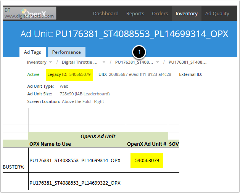This screenshot has height=193, width=240.
Task: Open the Reports menu item
Action: tap(135, 14)
